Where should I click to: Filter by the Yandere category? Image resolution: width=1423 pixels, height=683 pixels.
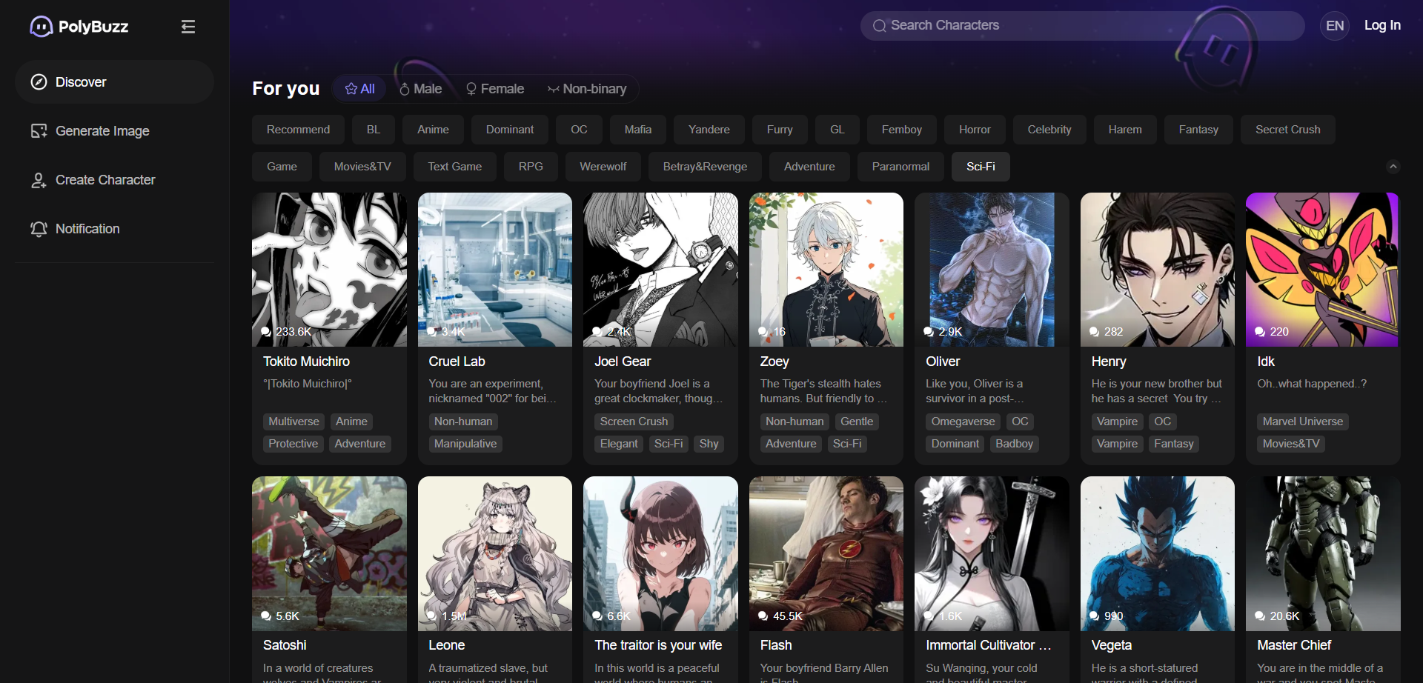tap(709, 130)
